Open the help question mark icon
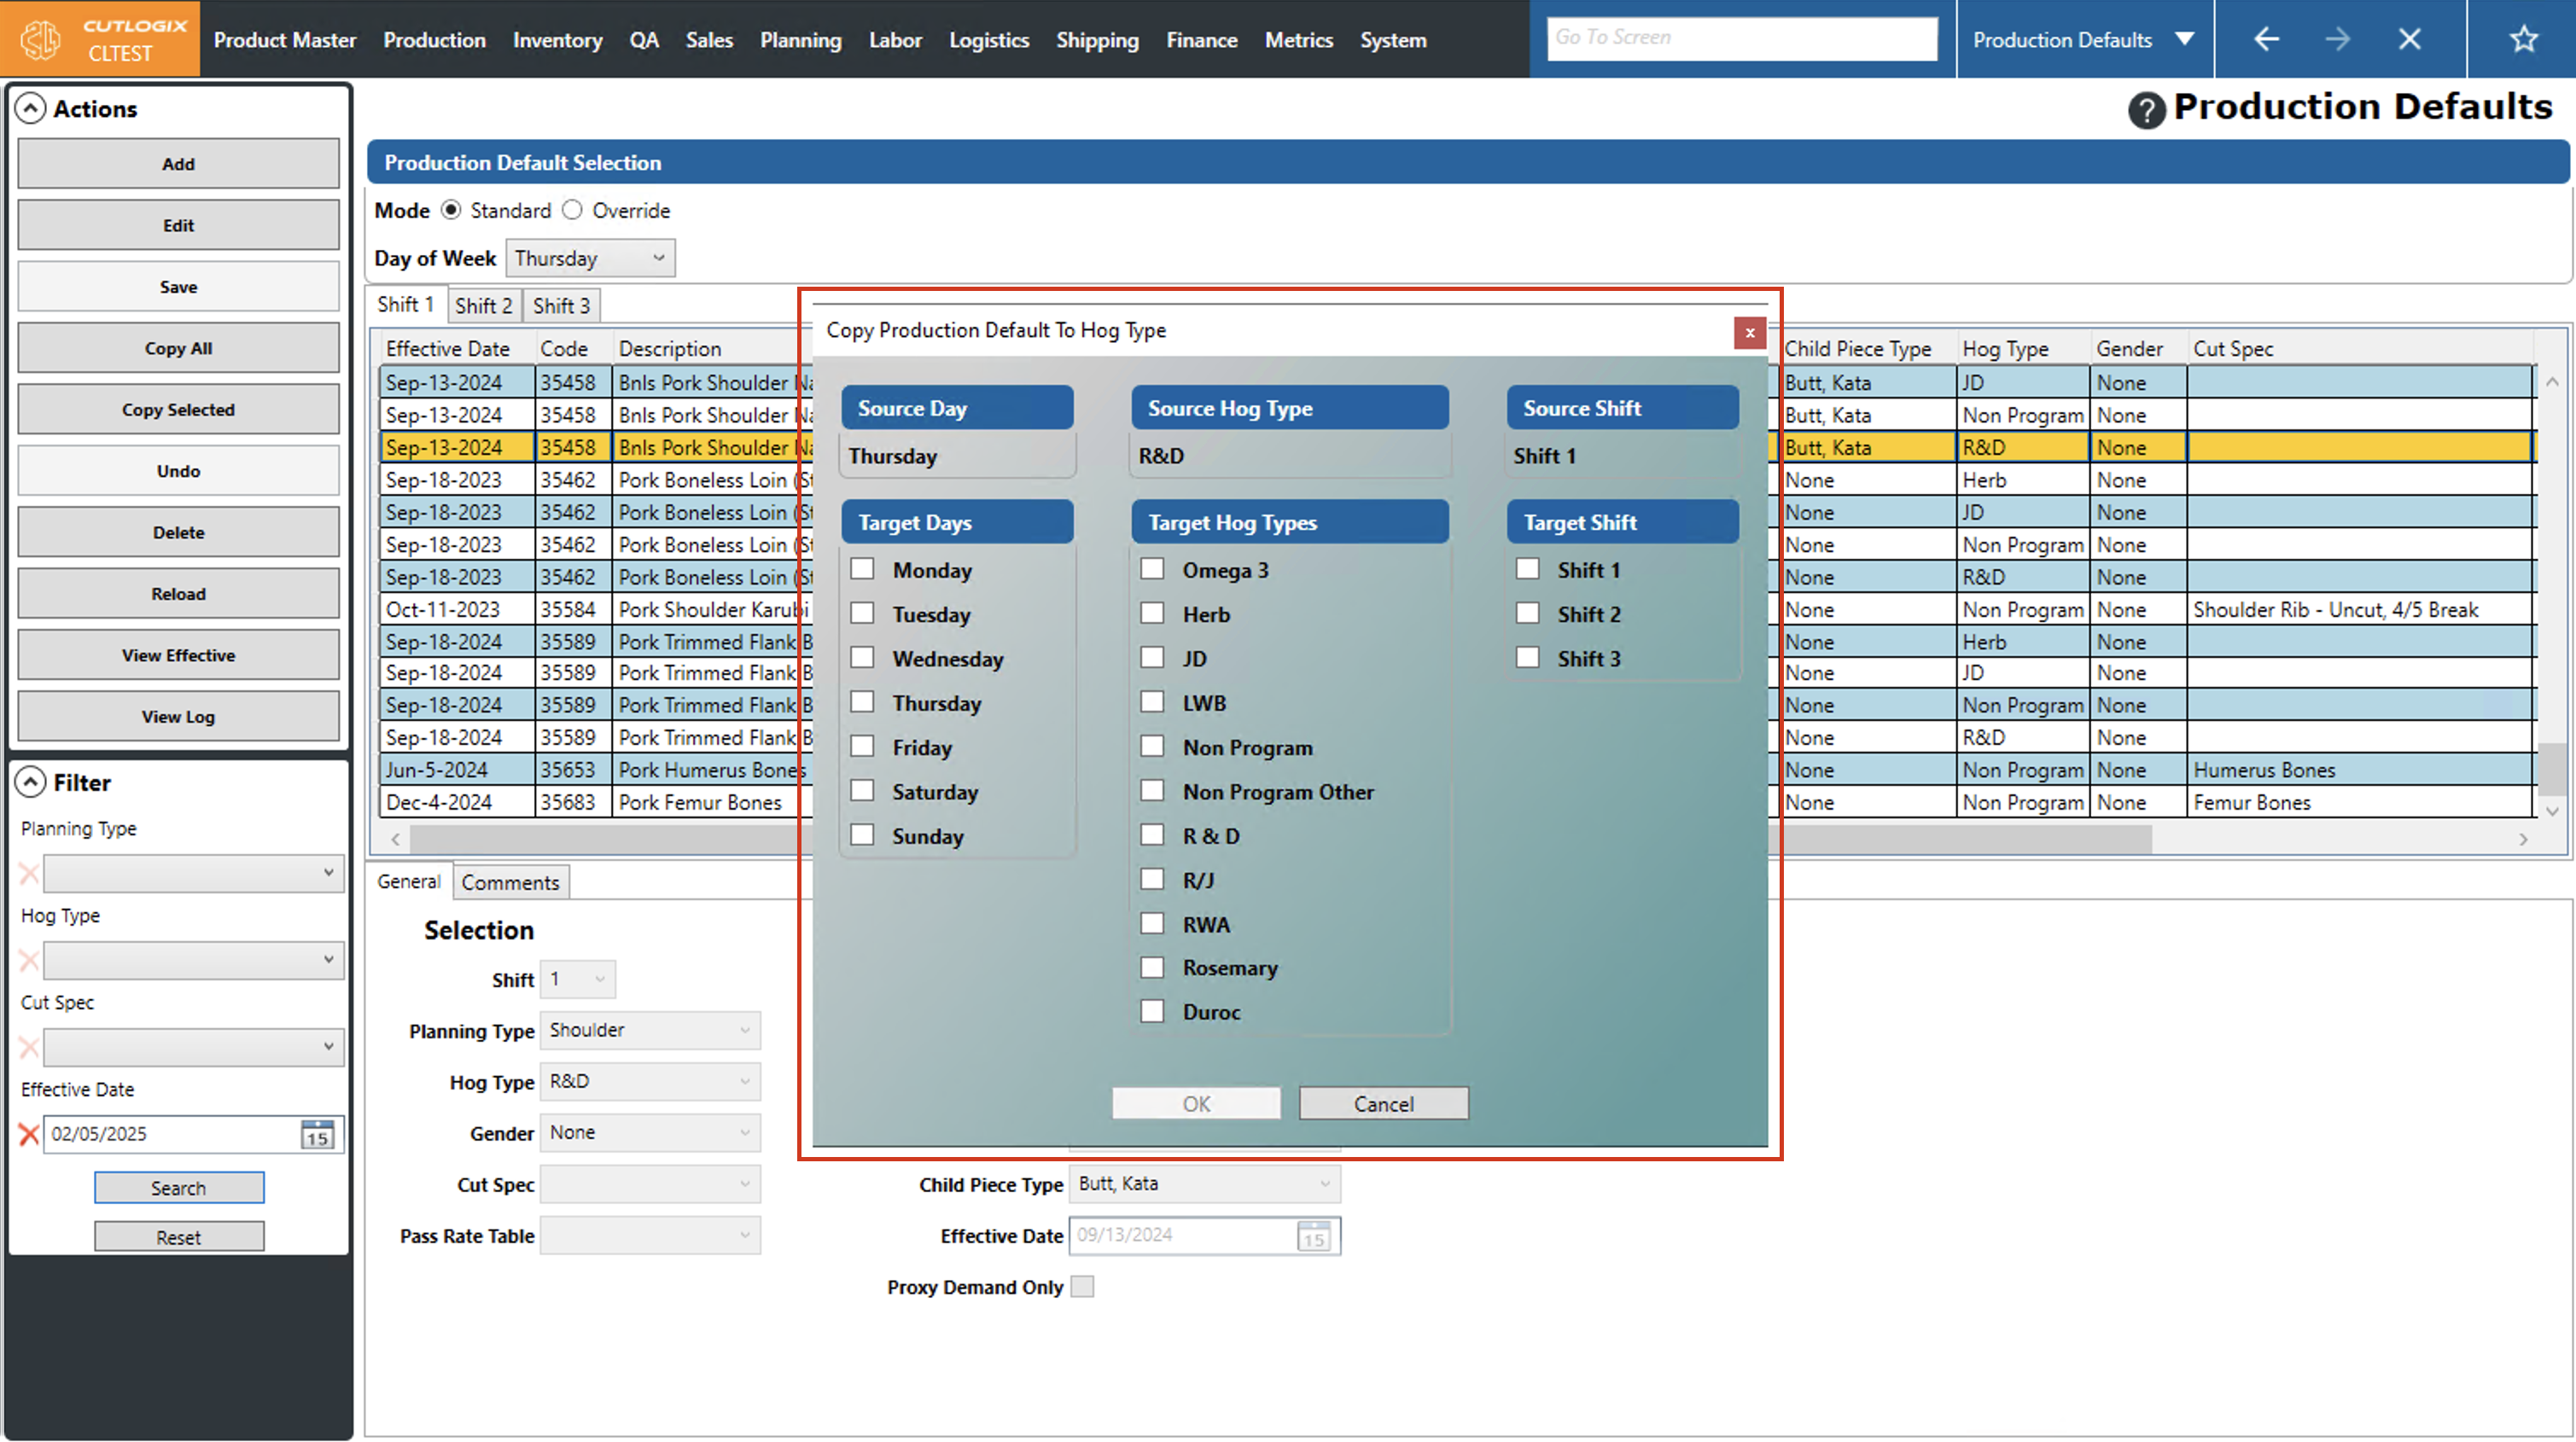This screenshot has height=1442, width=2576. [2146, 110]
